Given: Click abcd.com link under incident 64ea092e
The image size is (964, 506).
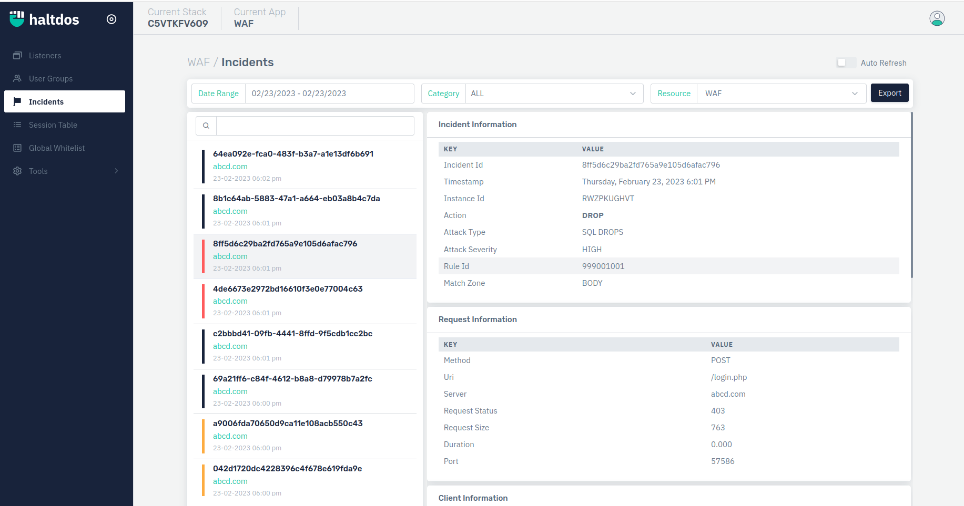Looking at the screenshot, I should tap(230, 167).
